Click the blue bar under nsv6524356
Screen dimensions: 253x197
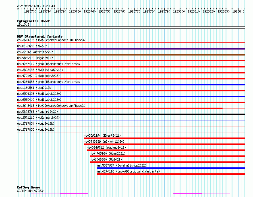click(x=131, y=97)
